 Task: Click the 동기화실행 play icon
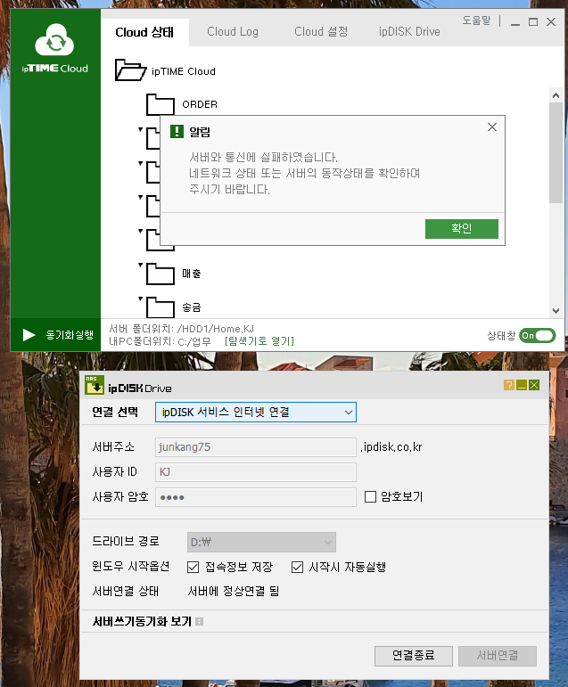pos(29,335)
